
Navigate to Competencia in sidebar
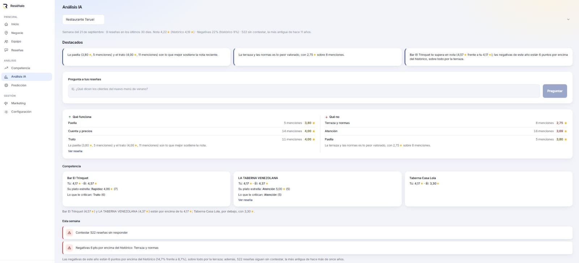pyautogui.click(x=27, y=68)
